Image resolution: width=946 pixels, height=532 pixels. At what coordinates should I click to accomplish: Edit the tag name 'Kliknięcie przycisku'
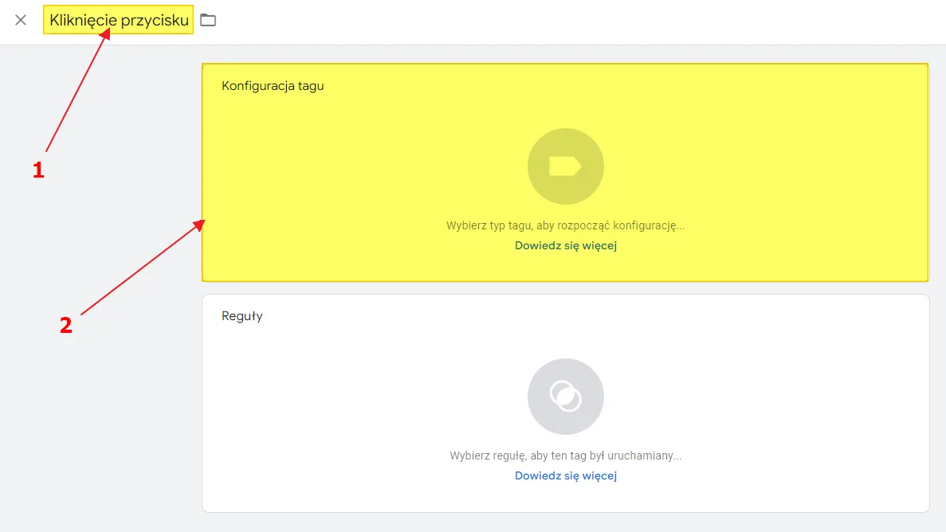pos(119,20)
